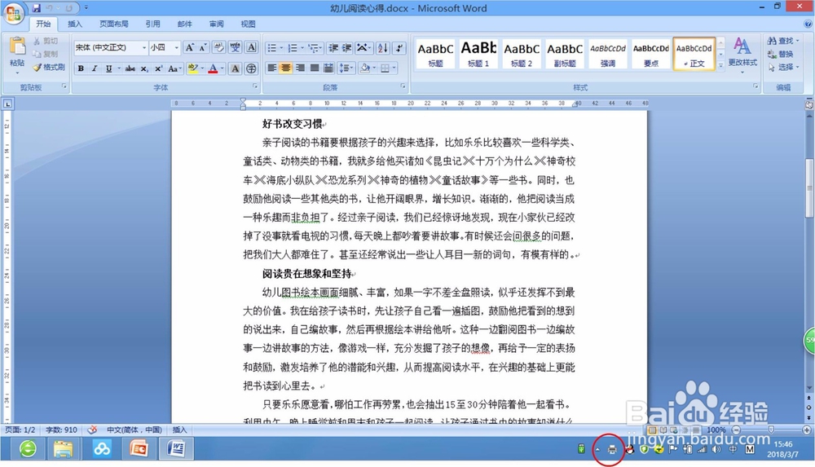Click the Paste (粘贴) clipboard icon

pos(17,46)
